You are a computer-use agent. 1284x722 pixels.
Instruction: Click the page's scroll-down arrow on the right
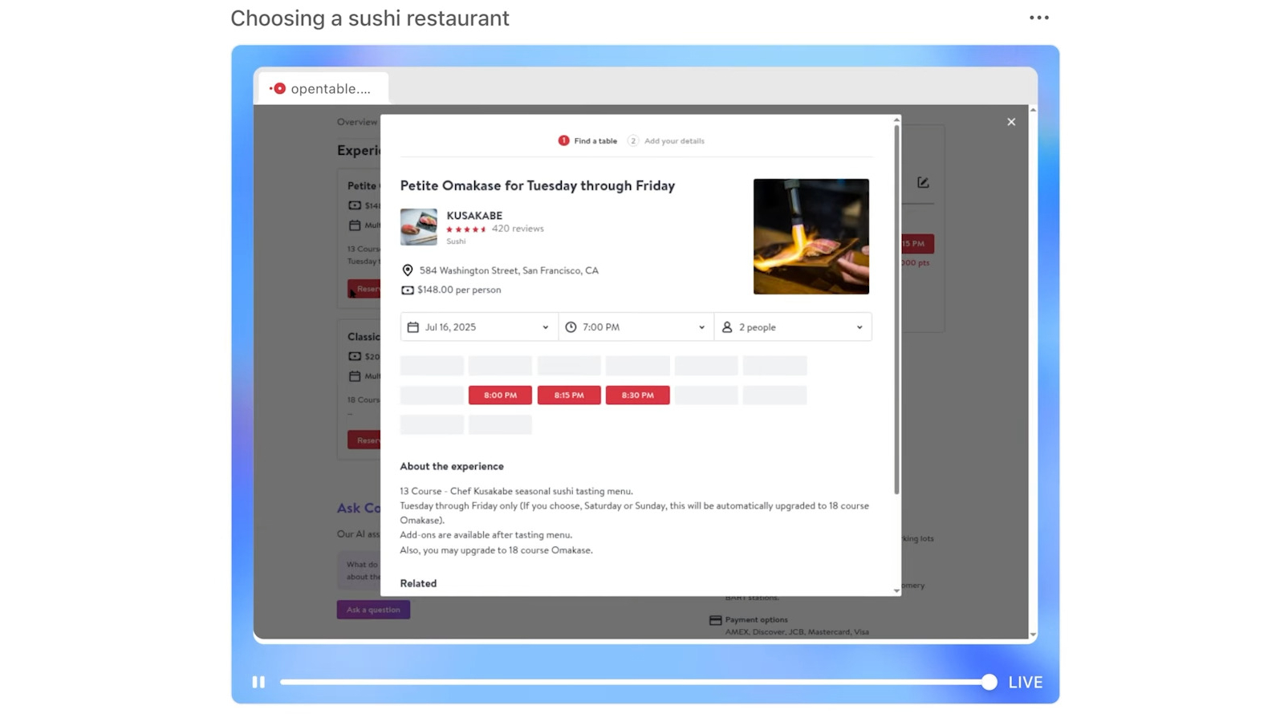click(x=1033, y=635)
